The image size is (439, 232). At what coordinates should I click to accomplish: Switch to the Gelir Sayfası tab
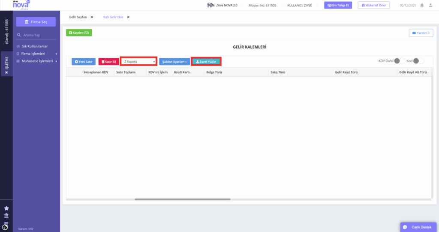point(78,17)
